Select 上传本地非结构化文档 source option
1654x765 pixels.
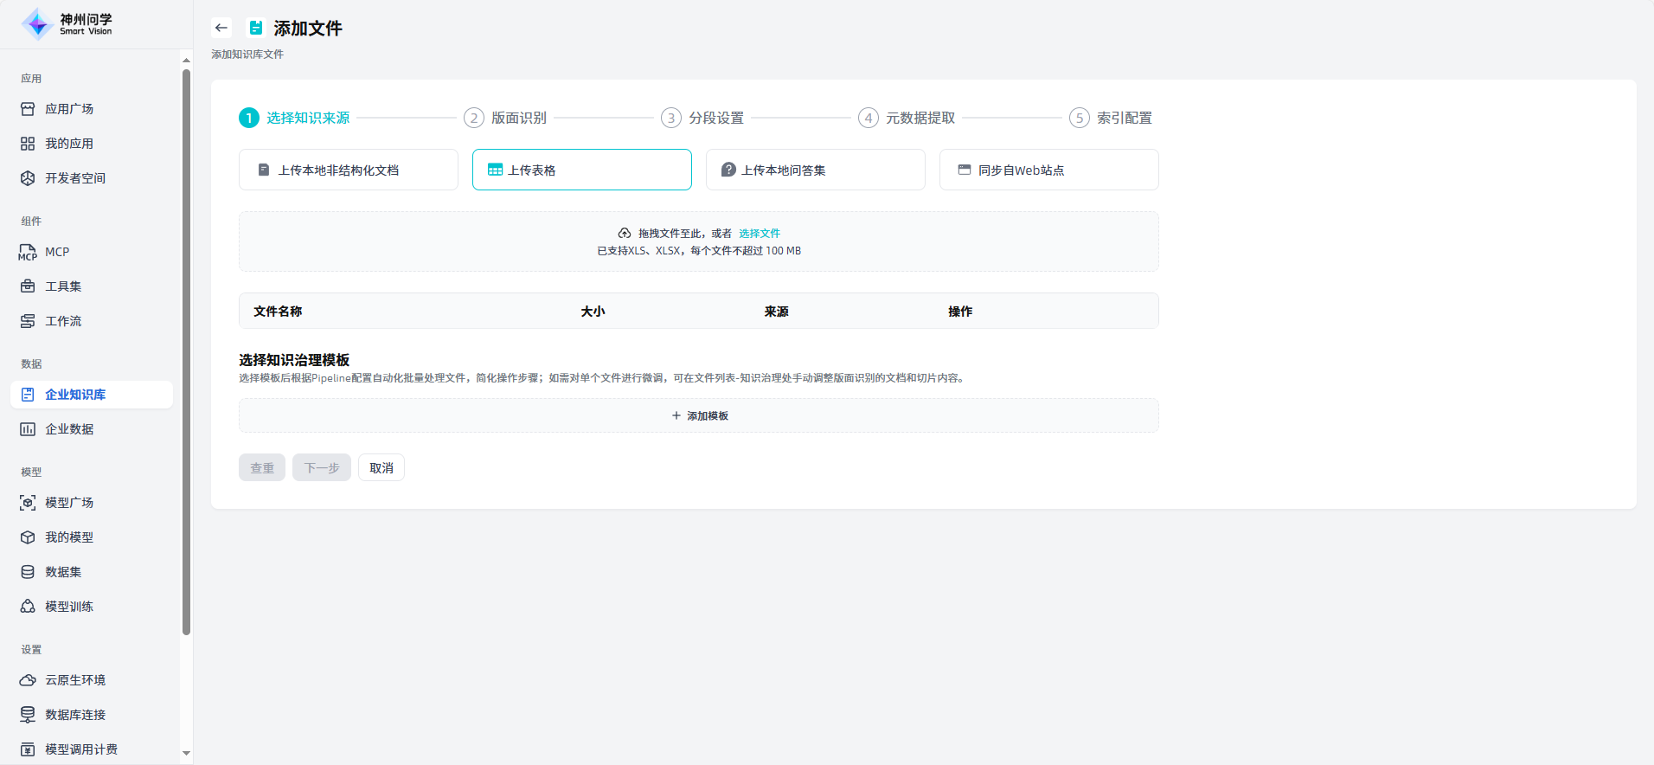(348, 170)
